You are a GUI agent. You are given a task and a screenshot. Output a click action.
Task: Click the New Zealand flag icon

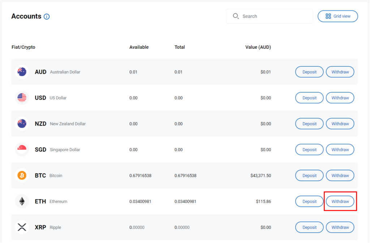(x=22, y=124)
